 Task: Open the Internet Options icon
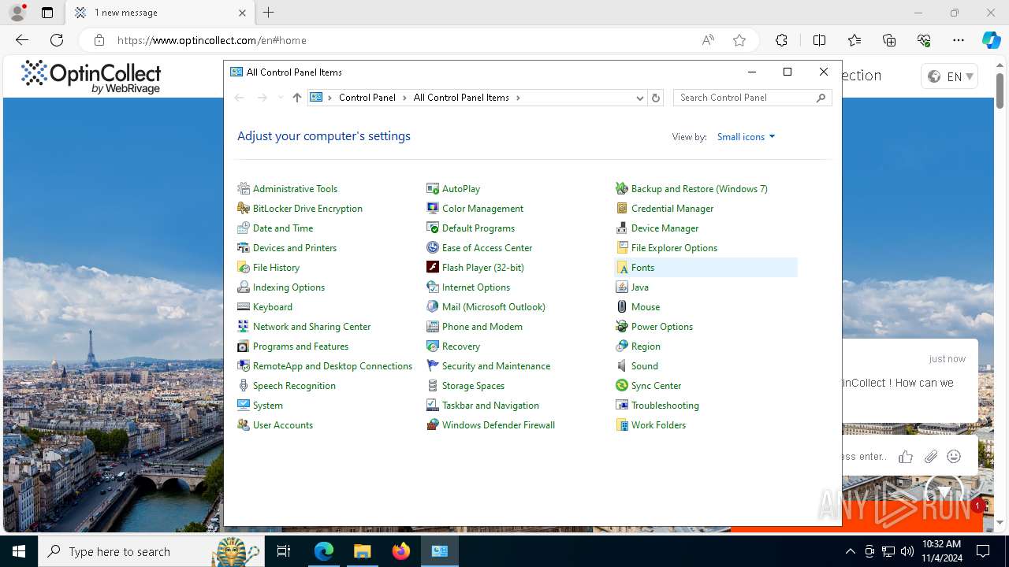click(433, 287)
